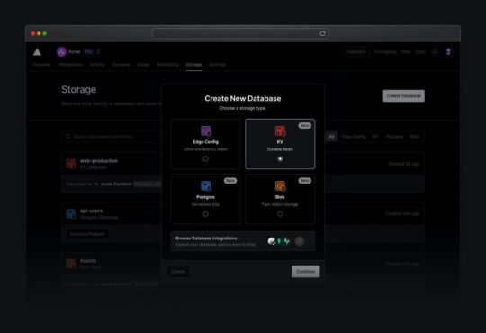
Task: Click Cancel in the Create Database dialog
Action: pos(178,271)
